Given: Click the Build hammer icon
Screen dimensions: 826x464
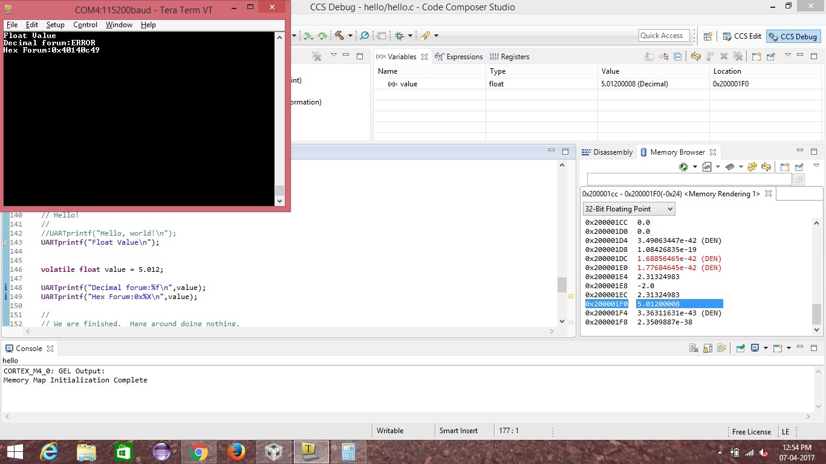Looking at the screenshot, I should point(339,36).
